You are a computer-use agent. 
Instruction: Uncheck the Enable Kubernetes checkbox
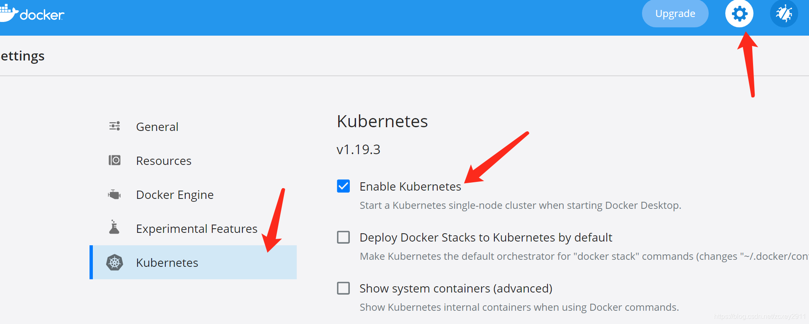point(343,186)
